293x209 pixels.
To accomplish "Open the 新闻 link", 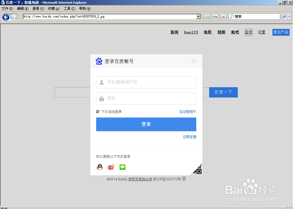I will click(x=174, y=32).
